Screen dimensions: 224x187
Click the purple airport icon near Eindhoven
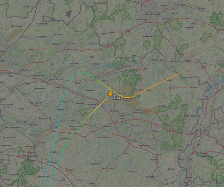(137, 11)
